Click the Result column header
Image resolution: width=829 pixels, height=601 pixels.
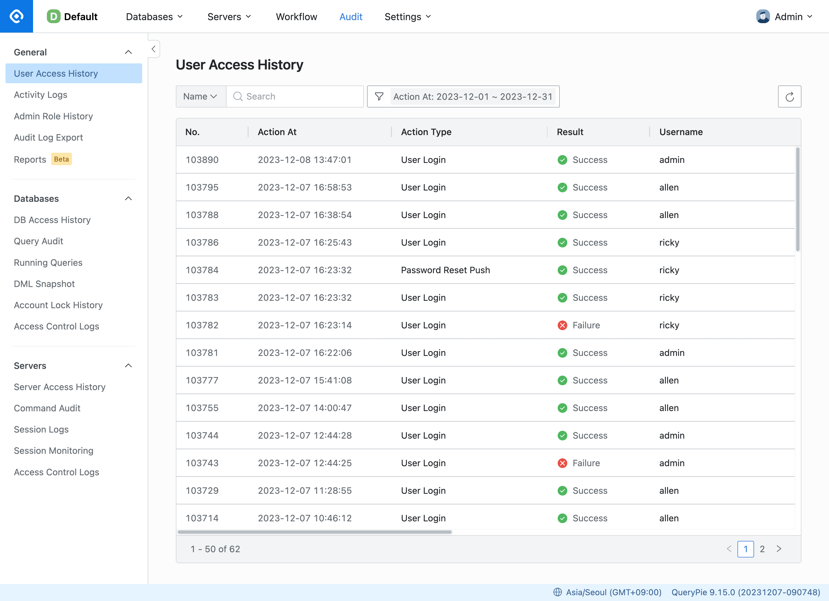point(570,132)
